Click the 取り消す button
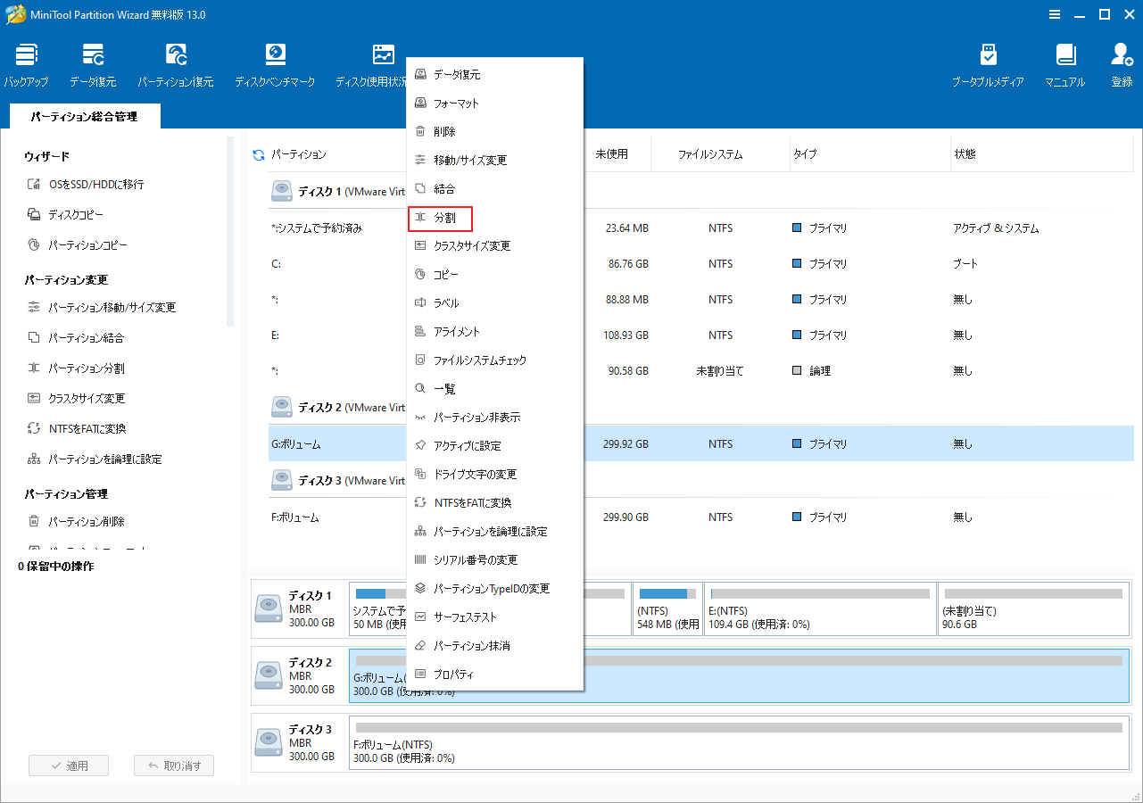Viewport: 1143px width, 803px height. tap(173, 765)
